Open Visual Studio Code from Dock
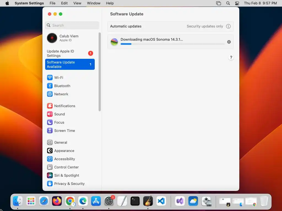Viewport: 282px width, 211px height. pyautogui.click(x=161, y=201)
